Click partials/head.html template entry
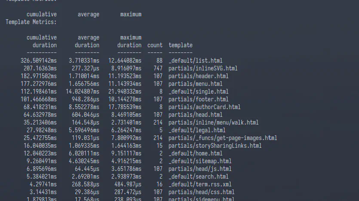 tap(195, 115)
